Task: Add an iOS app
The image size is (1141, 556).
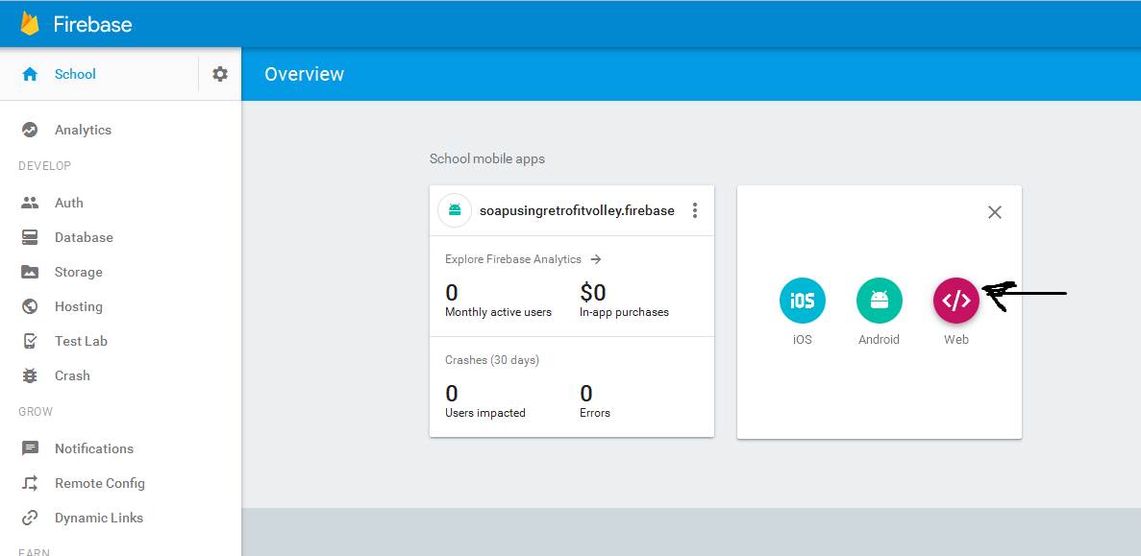Action: tap(802, 301)
